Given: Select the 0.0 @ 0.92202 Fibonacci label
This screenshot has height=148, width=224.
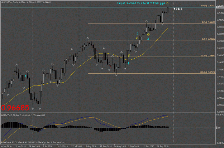Looking at the screenshot, I should [209, 39].
